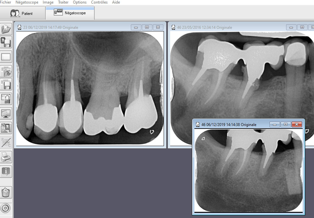Screen dimensions: 314x218
Task: Click the trash bin delete icon
Action: click(x=6, y=192)
